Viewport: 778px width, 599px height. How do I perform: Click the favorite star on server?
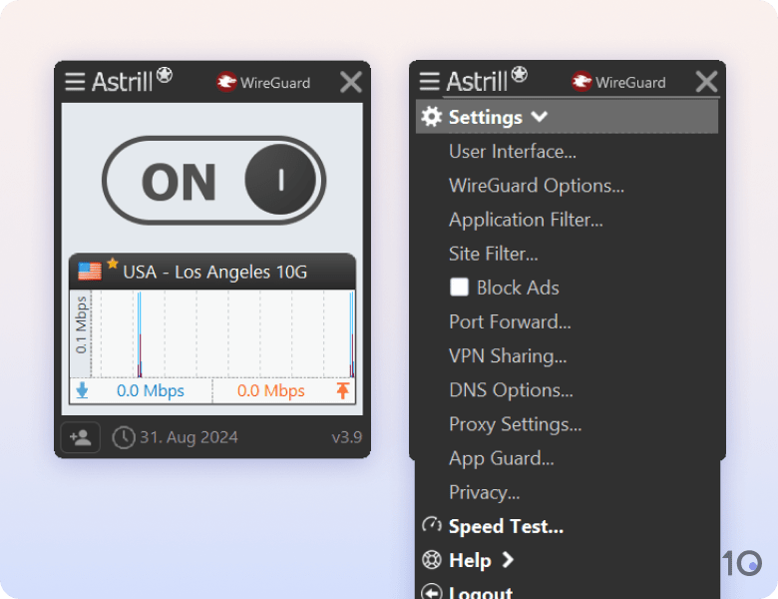113,264
